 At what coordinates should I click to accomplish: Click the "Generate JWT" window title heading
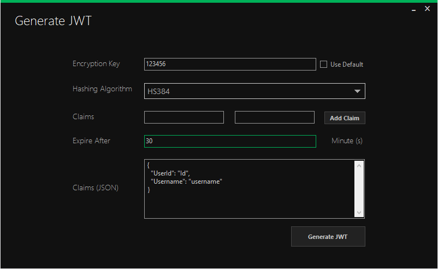click(53, 21)
